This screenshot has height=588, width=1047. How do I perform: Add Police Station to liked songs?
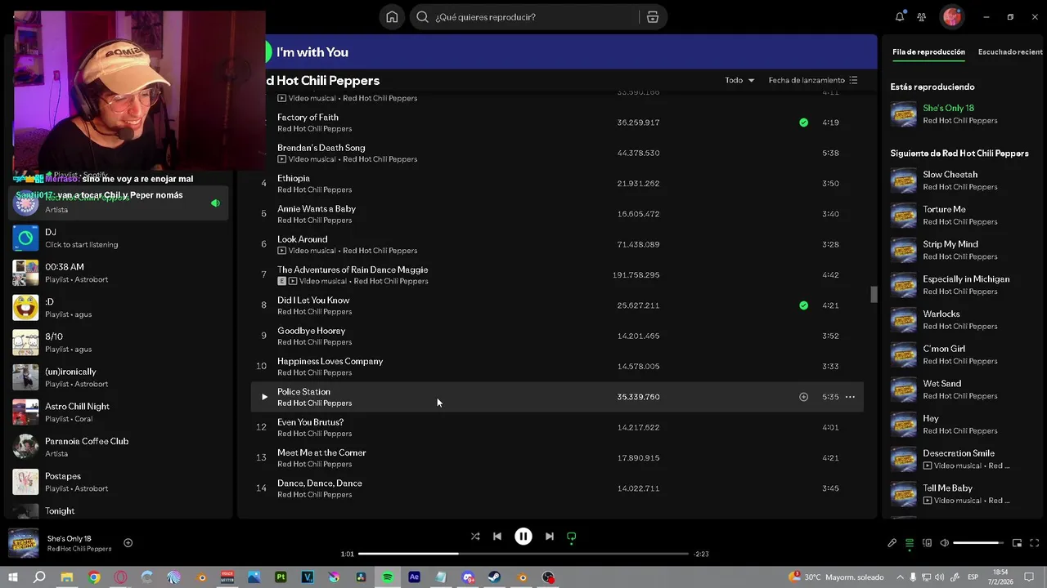pos(803,397)
